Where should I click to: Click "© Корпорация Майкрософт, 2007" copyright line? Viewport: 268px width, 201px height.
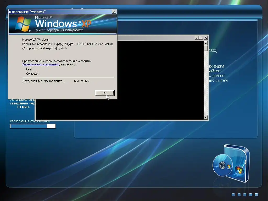(44, 48)
